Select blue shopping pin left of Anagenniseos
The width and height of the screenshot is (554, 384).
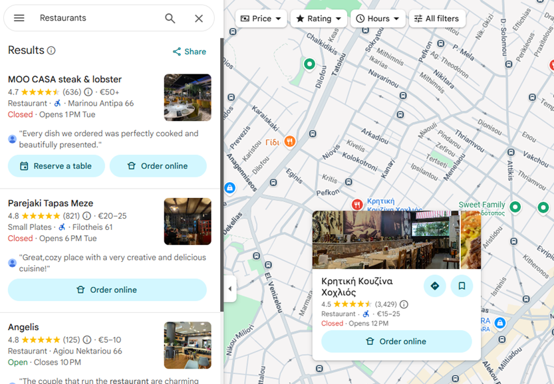pyautogui.click(x=229, y=188)
